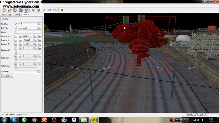Open the browse button beside LOD File
The height and width of the screenshot is (123, 219).
(x=40, y=72)
